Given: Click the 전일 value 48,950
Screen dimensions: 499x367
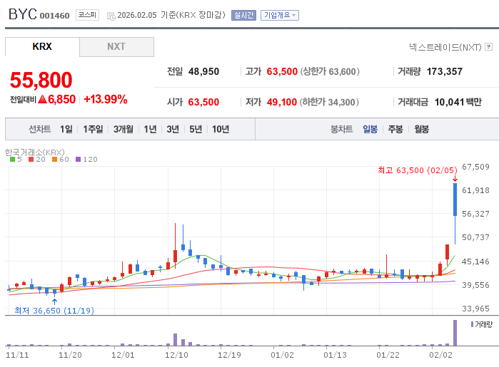Looking at the screenshot, I should [x=203, y=71].
